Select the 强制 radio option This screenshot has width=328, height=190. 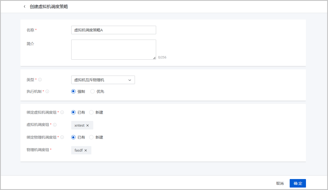[73, 92]
